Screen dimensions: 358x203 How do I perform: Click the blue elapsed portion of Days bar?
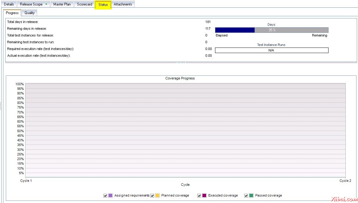pos(235,30)
